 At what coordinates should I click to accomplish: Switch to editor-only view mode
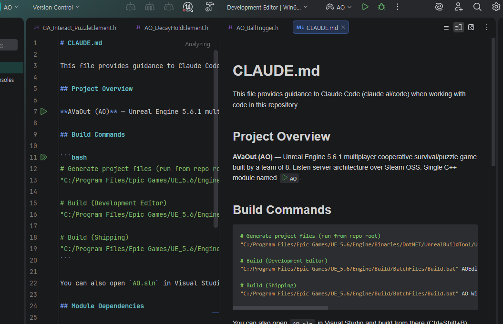[446, 27]
